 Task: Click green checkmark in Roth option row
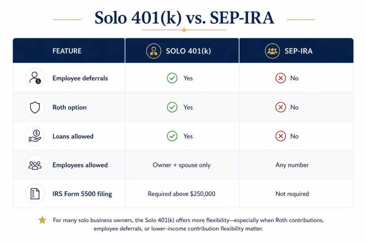coord(172,107)
